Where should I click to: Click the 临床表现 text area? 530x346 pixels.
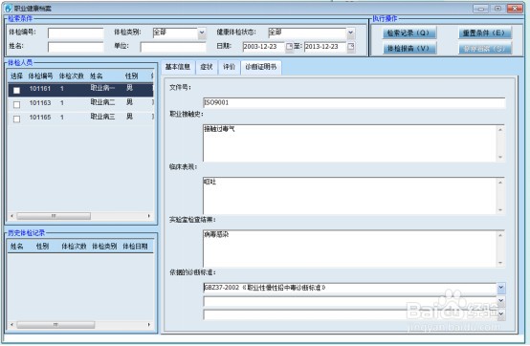(350, 195)
